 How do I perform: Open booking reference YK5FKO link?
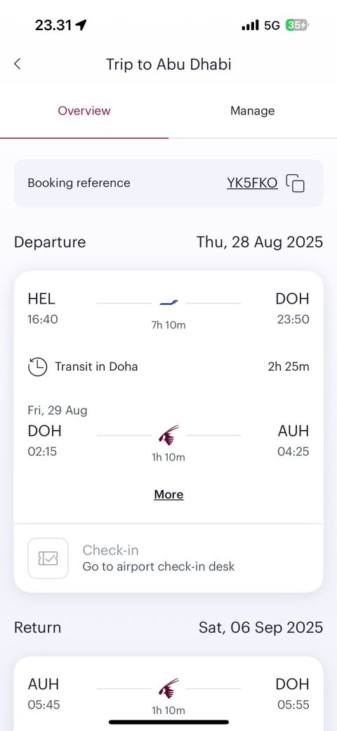coord(252,183)
